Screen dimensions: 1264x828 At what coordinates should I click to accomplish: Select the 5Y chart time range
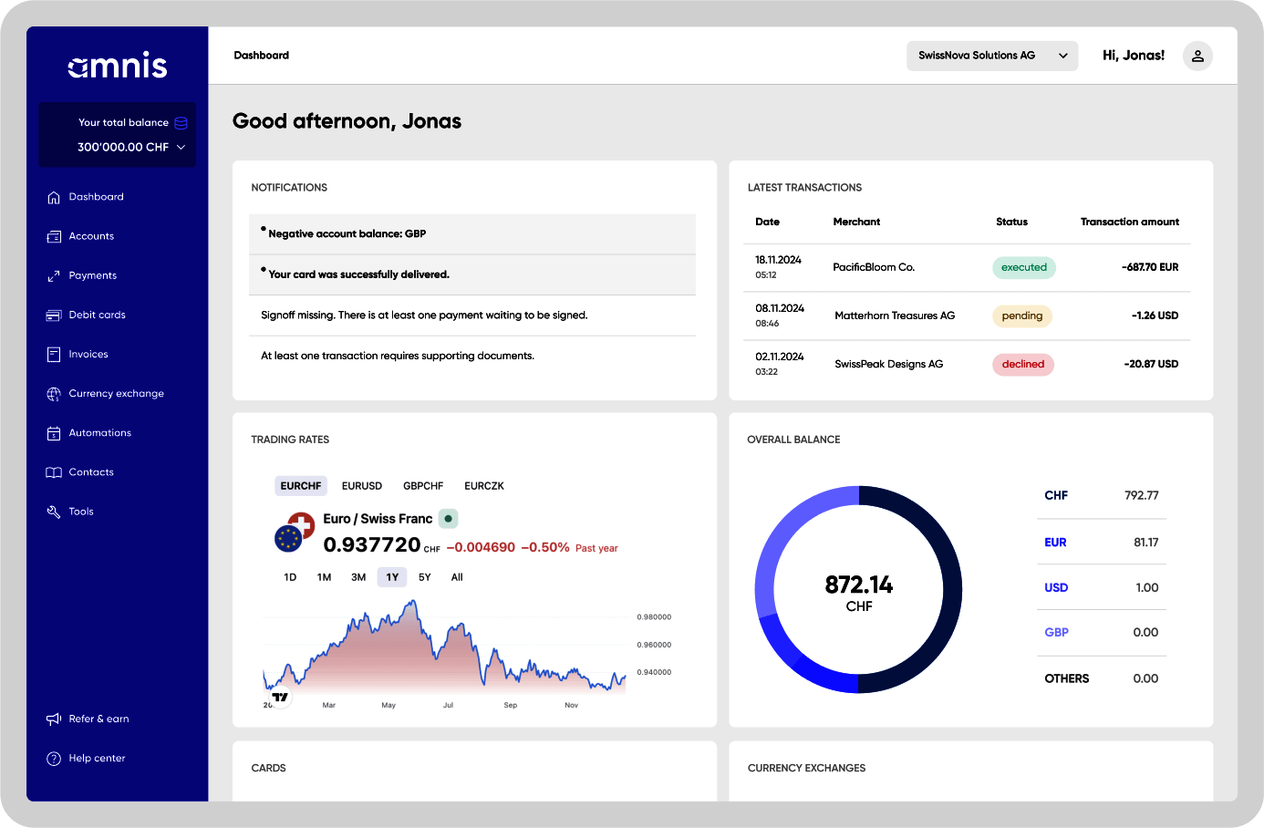coord(425,577)
